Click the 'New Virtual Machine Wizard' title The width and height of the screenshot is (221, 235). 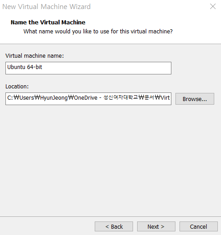click(x=46, y=7)
